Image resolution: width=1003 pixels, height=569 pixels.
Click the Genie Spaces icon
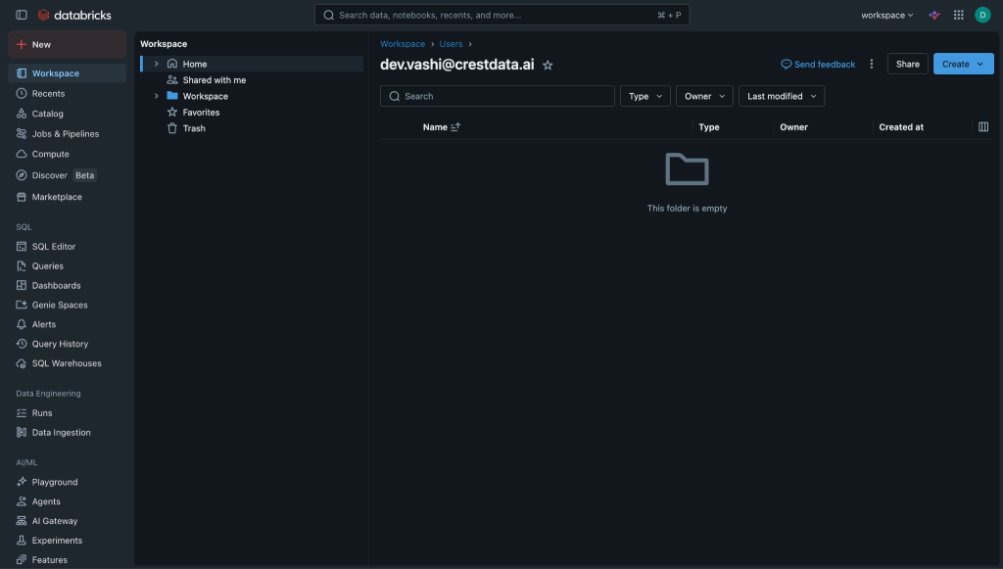(22, 305)
